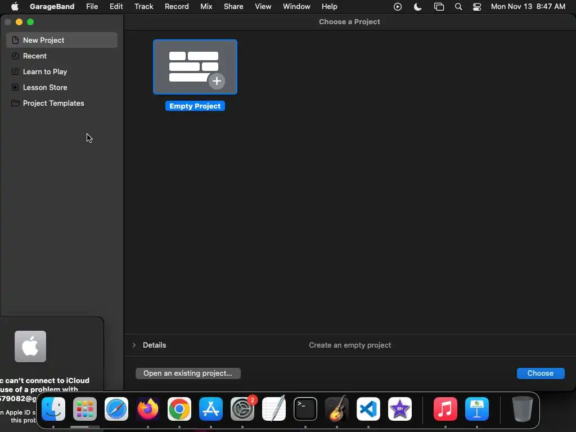
Task: Open the Share menu
Action: click(x=233, y=7)
